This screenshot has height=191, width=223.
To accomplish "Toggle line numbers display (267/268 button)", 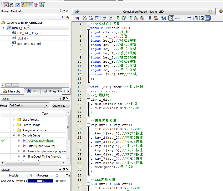I will tap(171, 18).
